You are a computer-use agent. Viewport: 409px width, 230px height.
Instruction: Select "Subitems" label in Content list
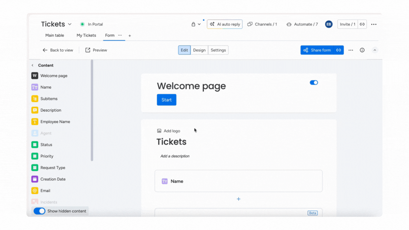click(x=49, y=99)
